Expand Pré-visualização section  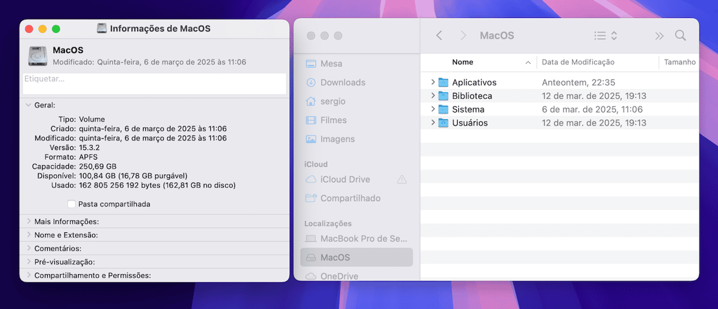(x=28, y=262)
